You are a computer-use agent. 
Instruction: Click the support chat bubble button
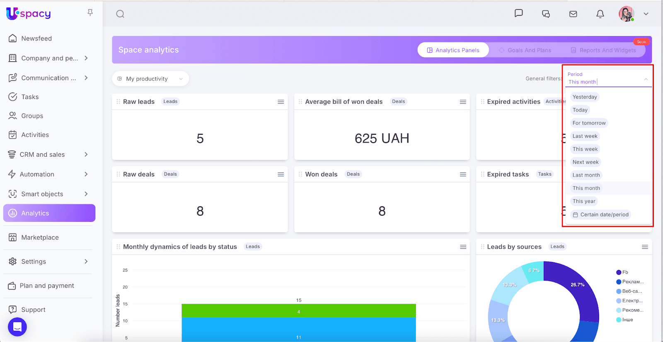17,327
